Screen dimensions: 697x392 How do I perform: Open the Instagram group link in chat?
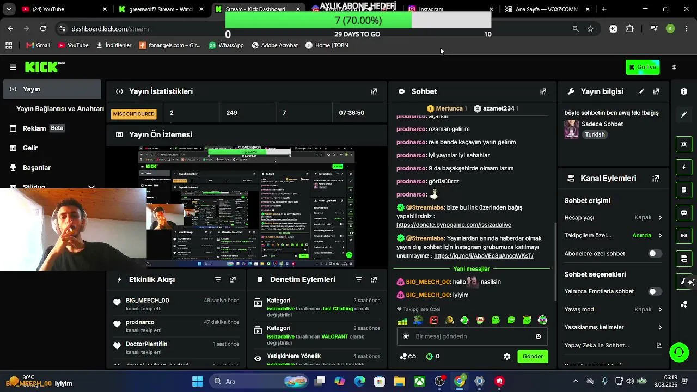(484, 255)
